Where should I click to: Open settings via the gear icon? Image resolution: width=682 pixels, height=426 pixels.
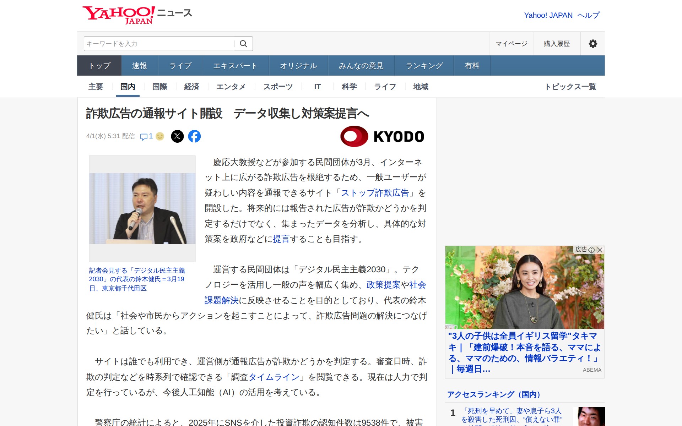click(592, 43)
